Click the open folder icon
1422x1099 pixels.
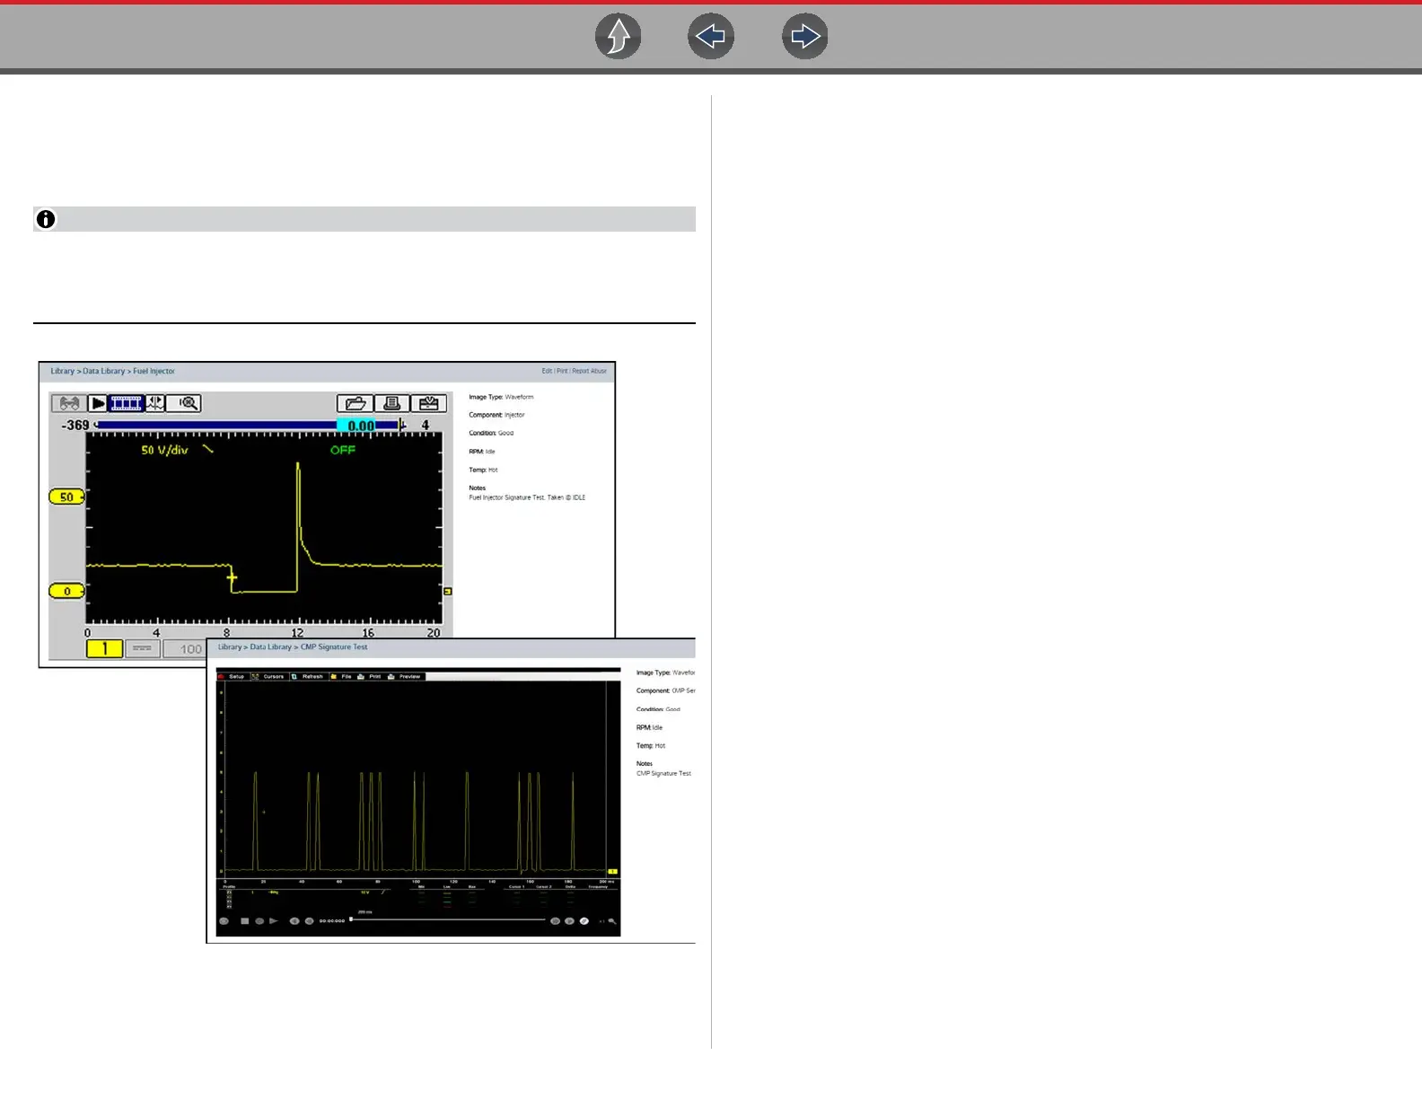click(x=355, y=404)
